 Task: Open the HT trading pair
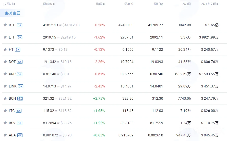click(x=11, y=49)
